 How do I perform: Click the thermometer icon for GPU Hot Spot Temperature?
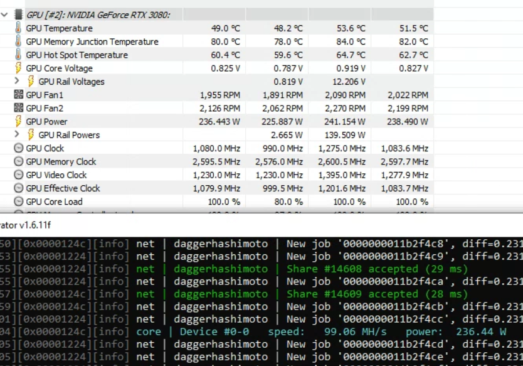(18, 55)
